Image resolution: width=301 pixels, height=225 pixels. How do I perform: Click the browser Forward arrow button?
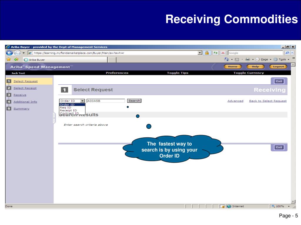click(17, 53)
